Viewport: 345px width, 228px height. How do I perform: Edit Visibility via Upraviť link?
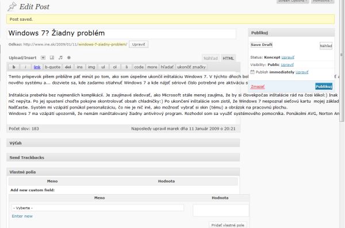pos(287,65)
